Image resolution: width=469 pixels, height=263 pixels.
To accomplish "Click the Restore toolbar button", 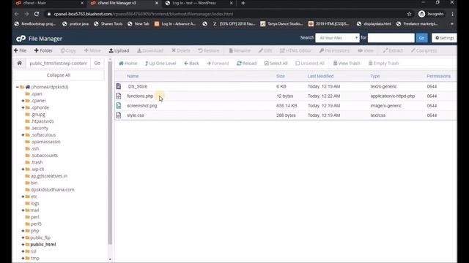I will pyautogui.click(x=209, y=50).
